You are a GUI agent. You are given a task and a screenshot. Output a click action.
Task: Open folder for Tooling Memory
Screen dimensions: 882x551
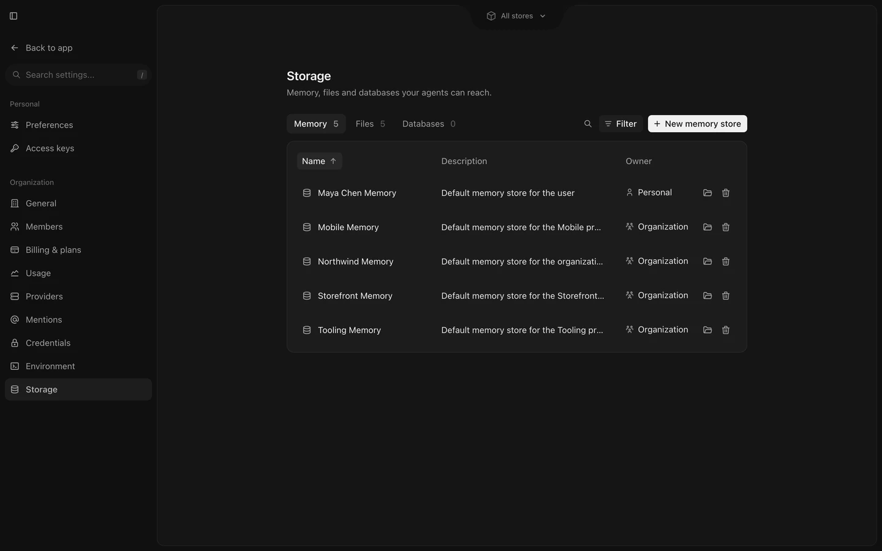(x=707, y=330)
